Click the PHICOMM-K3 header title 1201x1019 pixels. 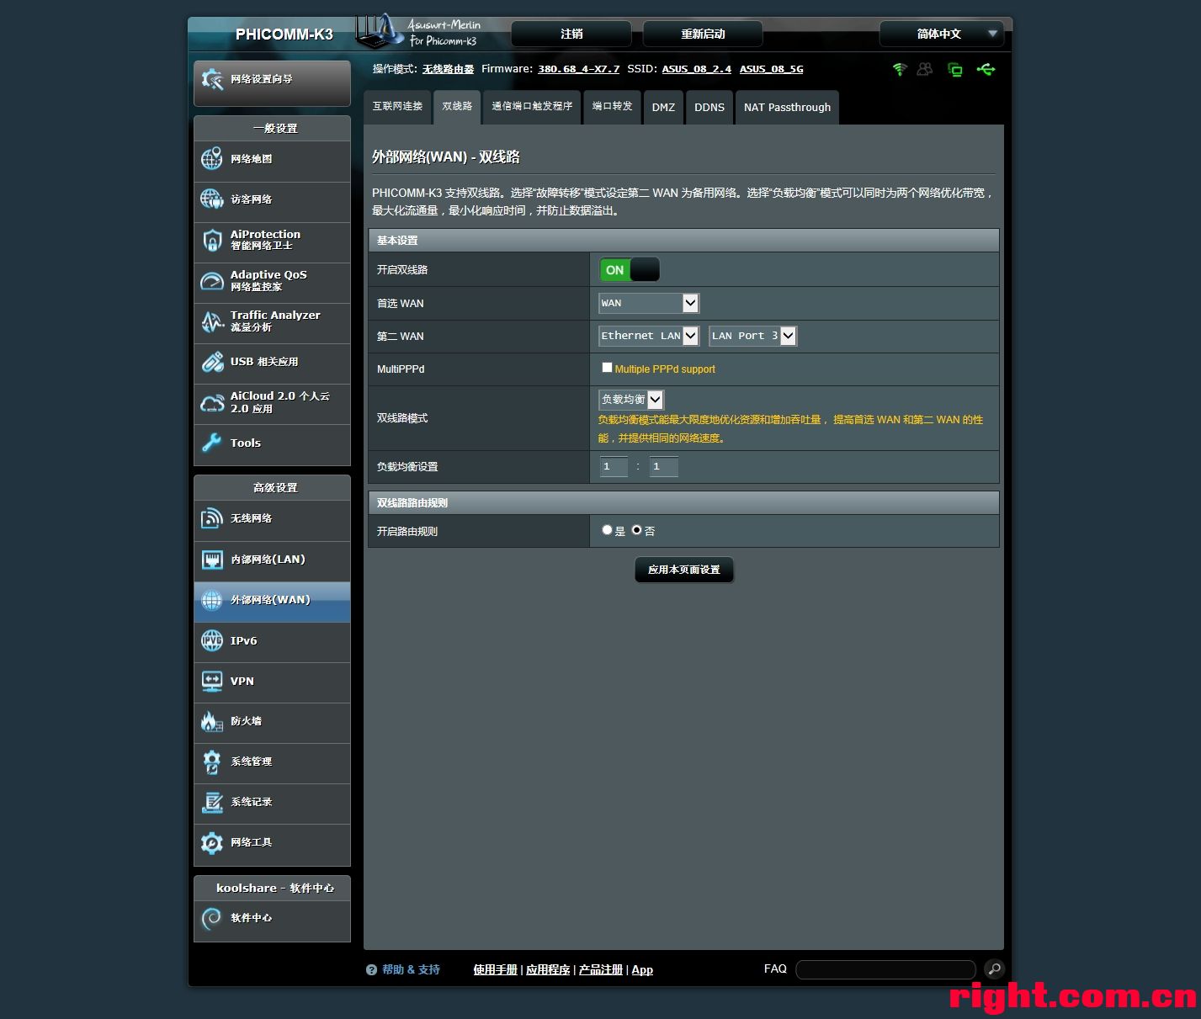coord(284,34)
